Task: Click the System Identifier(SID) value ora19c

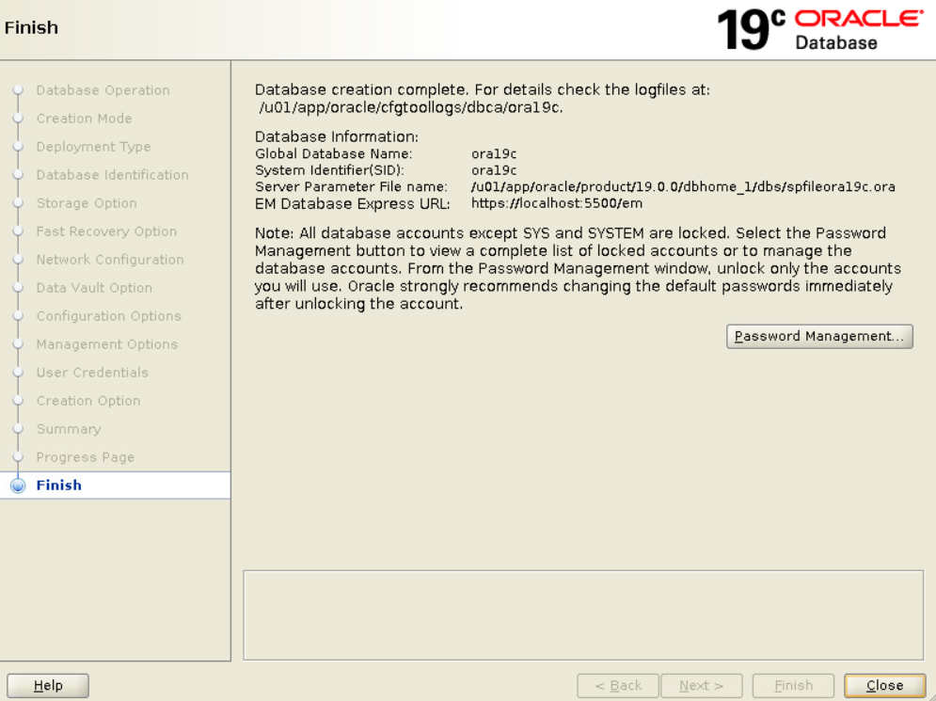Action: [x=494, y=170]
